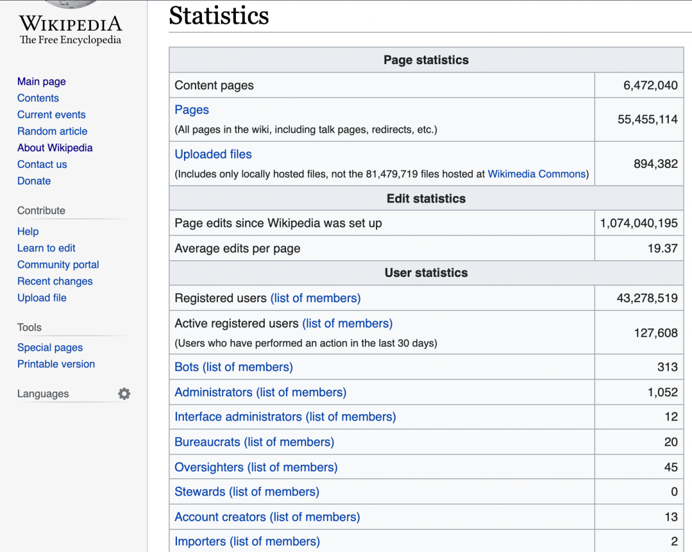This screenshot has width=692, height=552.
Task: Click the Administrators link
Action: 214,392
